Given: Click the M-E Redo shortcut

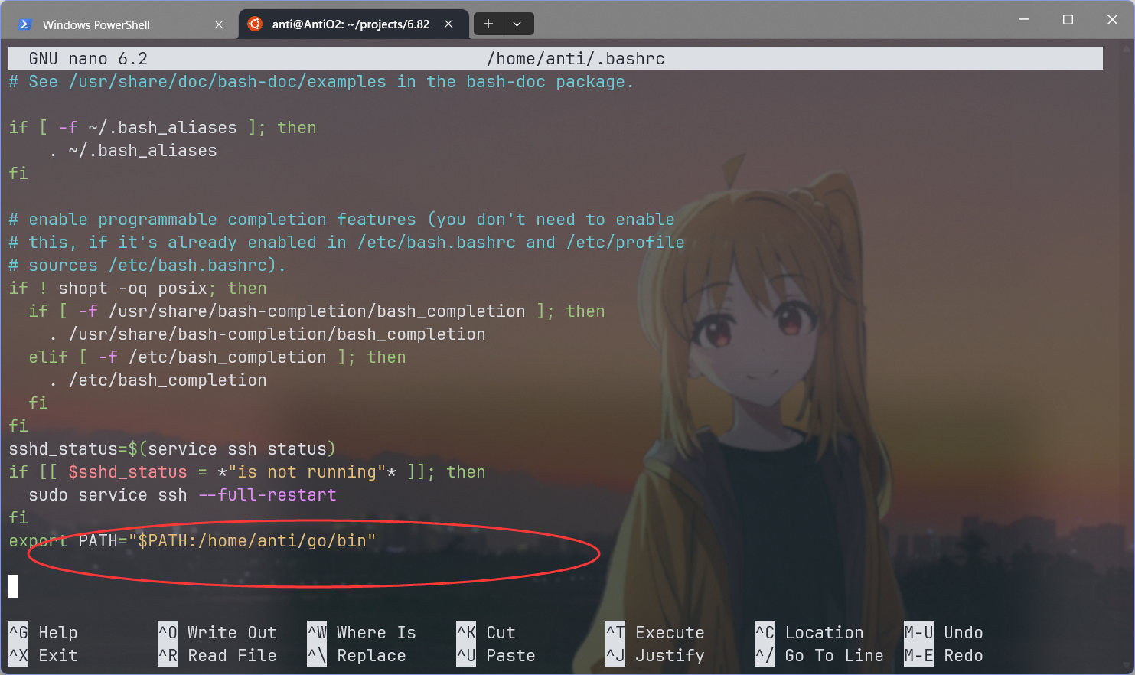Looking at the screenshot, I should tap(944, 656).
